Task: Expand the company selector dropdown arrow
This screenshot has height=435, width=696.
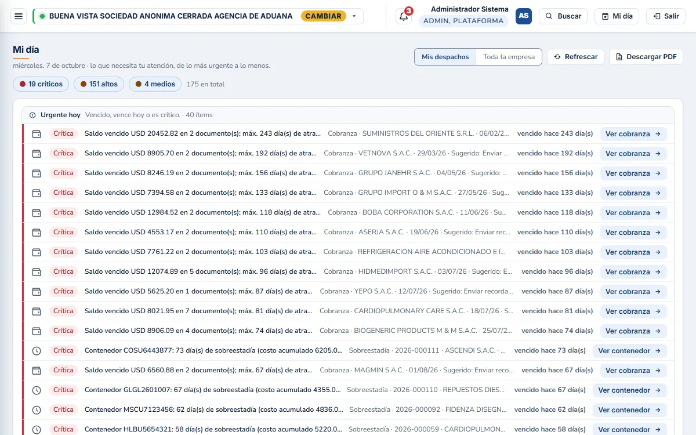Action: pyautogui.click(x=354, y=16)
